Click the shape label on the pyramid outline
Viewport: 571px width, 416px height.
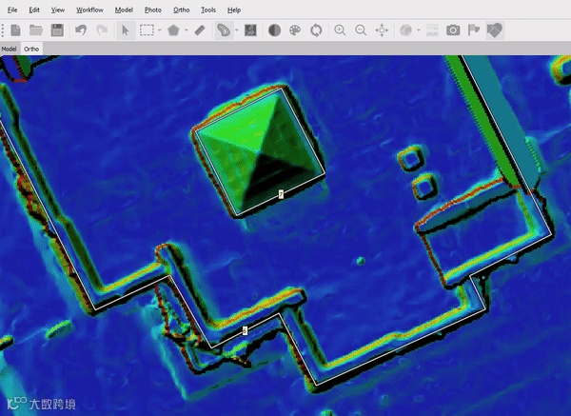(x=281, y=194)
